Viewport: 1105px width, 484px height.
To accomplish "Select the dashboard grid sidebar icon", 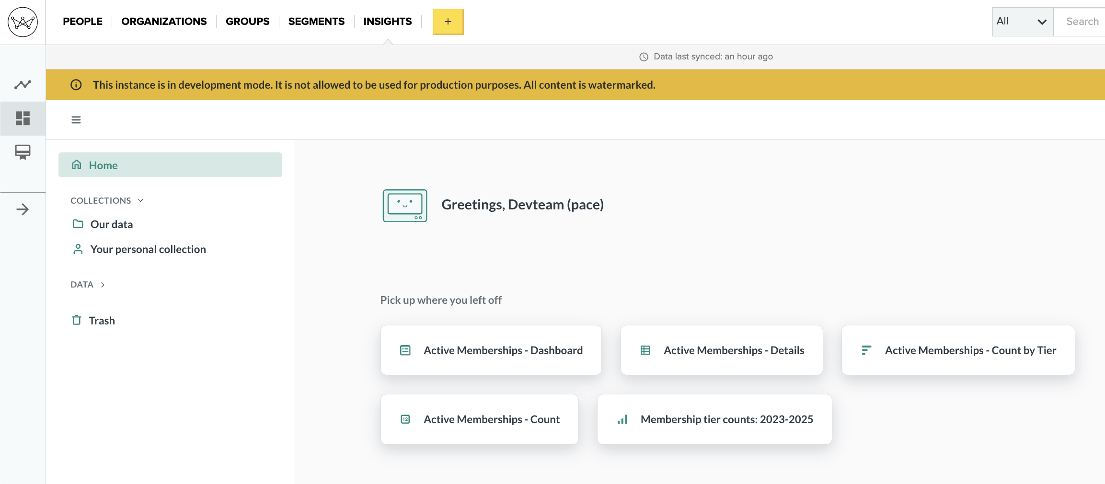I will tap(23, 118).
